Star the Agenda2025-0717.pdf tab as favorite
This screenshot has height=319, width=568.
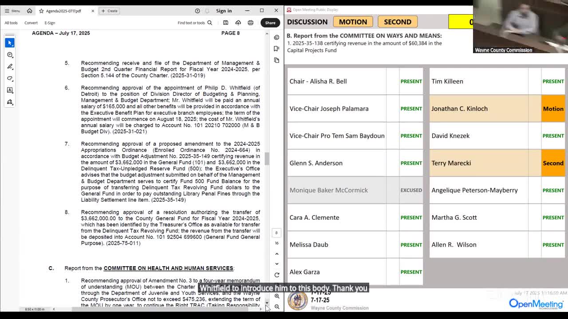[x=41, y=11]
